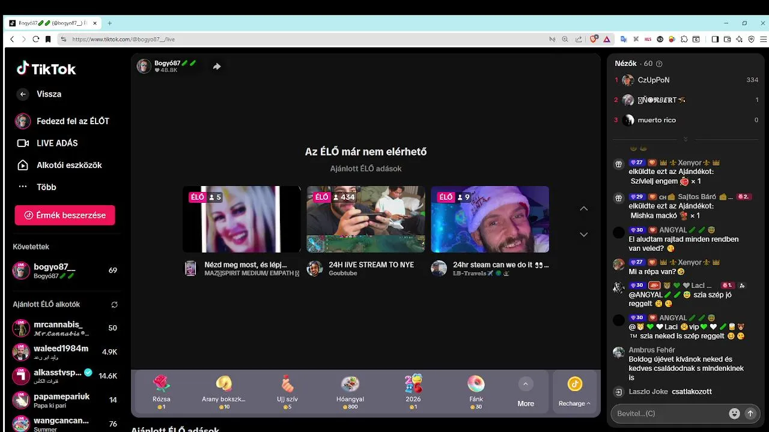Open Alkotói eszközök
Image resolution: width=769 pixels, height=432 pixels.
click(59, 165)
